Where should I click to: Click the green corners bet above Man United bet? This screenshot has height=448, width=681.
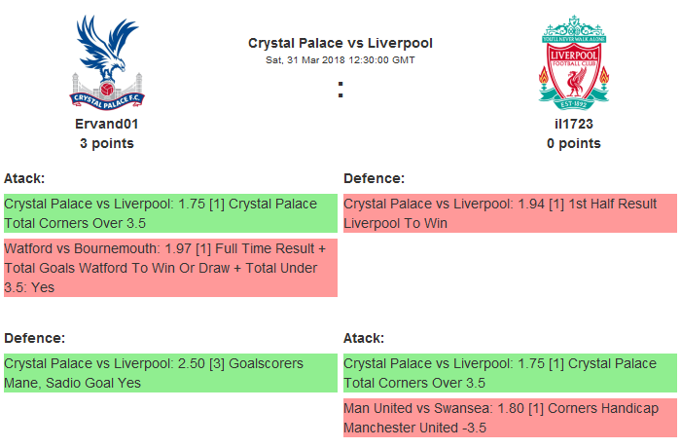tap(510, 373)
